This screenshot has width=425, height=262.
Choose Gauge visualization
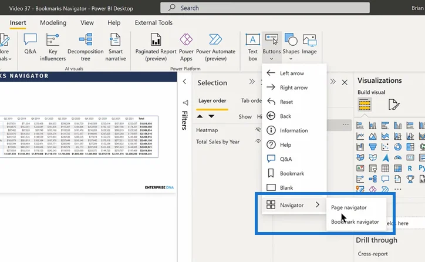[397, 157]
